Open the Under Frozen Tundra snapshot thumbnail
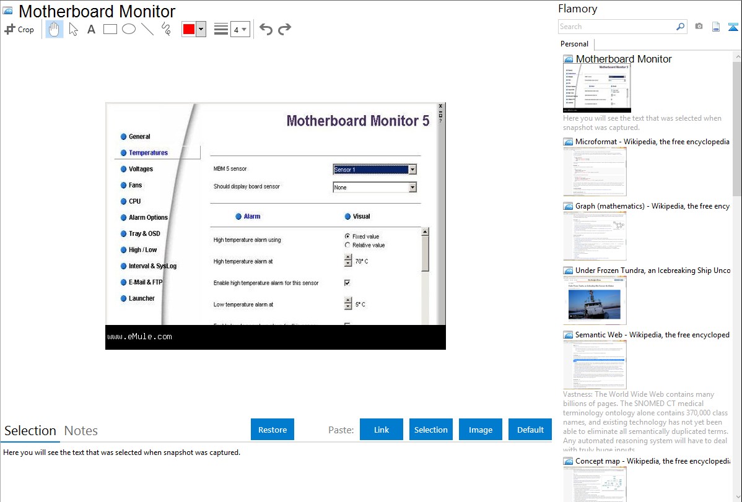The width and height of the screenshot is (742, 502). [595, 300]
